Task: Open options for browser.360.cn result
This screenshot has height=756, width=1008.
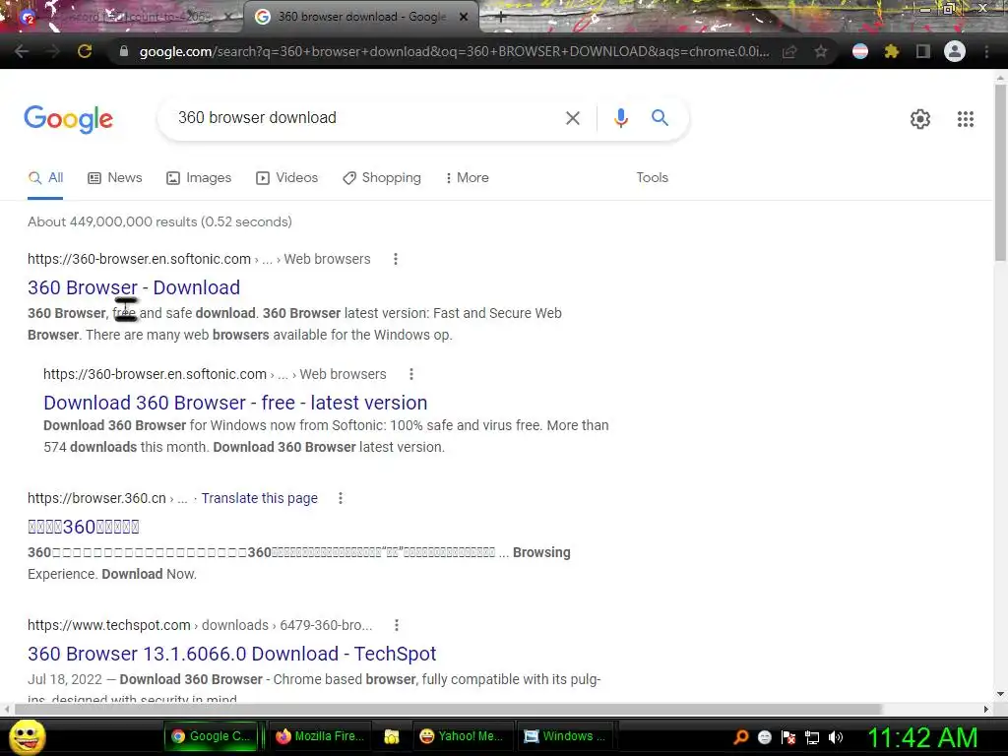Action: (340, 498)
